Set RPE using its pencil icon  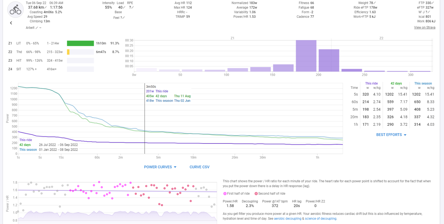tap(133, 7)
